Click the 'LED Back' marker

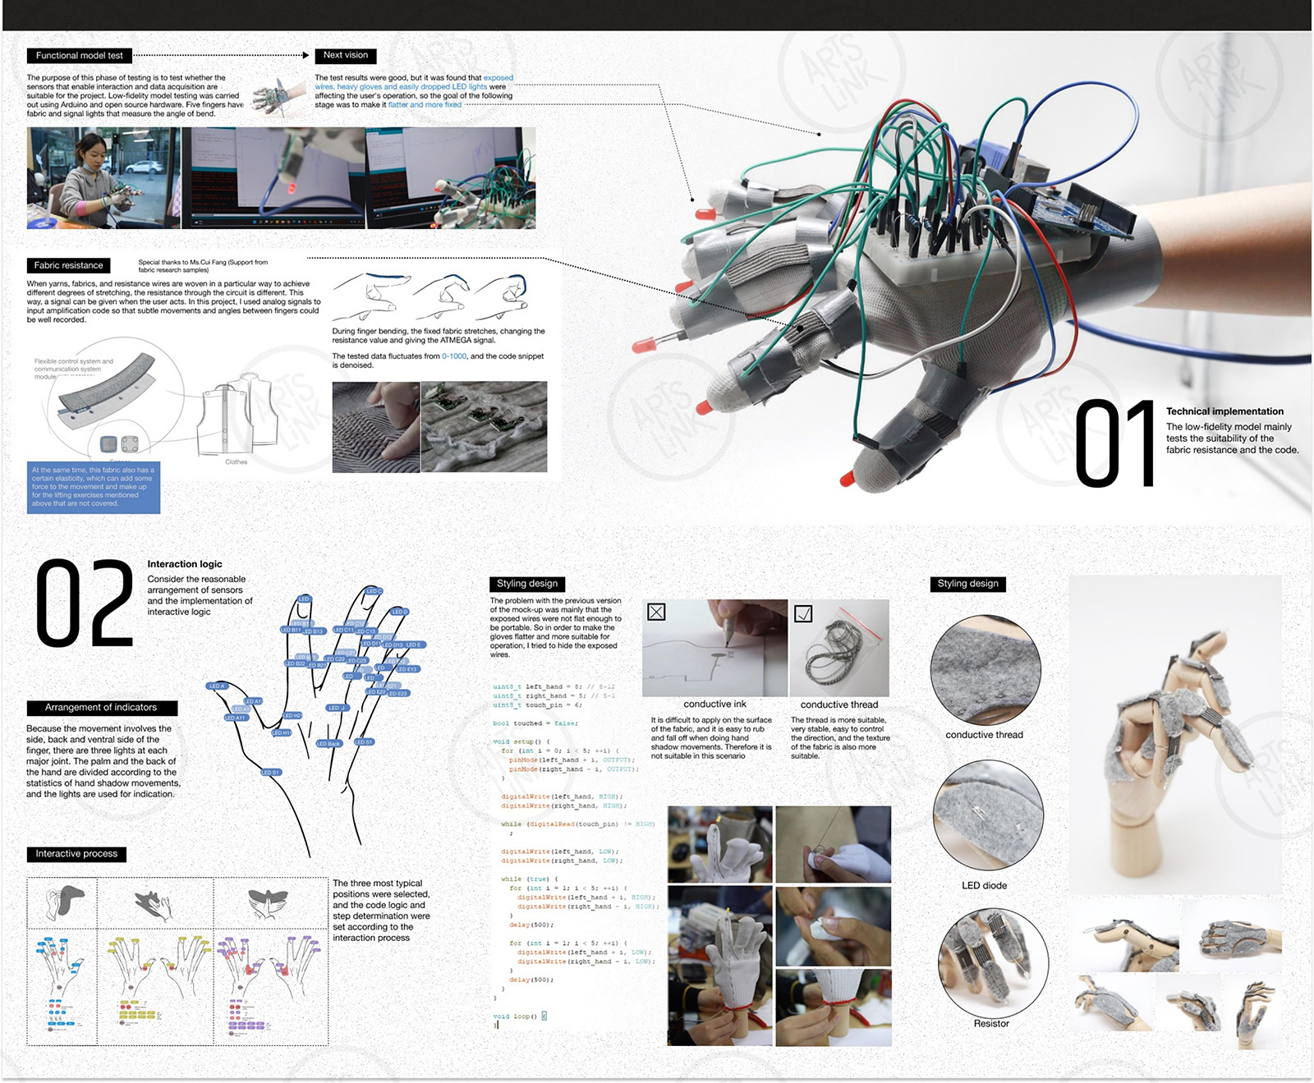[329, 744]
